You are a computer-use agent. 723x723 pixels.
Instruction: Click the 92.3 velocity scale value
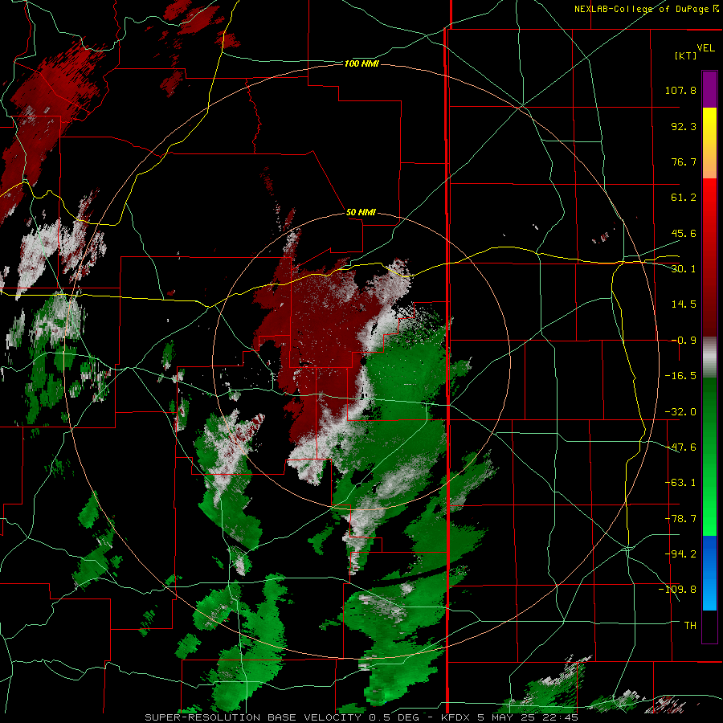point(684,126)
